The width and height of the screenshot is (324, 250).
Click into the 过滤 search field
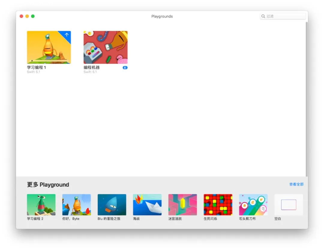(283, 16)
